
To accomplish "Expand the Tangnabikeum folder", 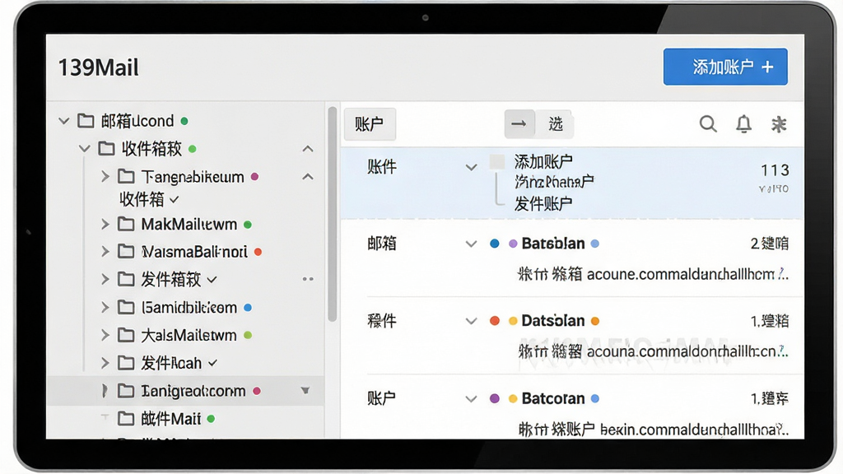I will point(105,176).
